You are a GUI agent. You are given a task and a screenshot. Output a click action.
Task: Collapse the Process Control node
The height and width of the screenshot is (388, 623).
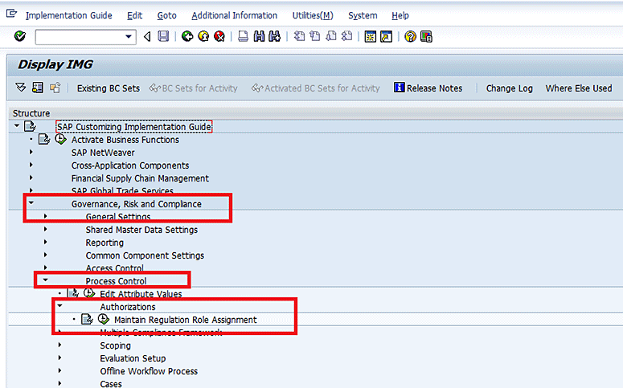pyautogui.click(x=46, y=281)
